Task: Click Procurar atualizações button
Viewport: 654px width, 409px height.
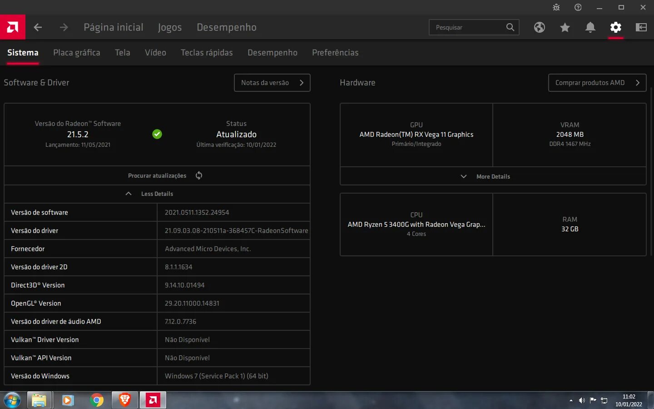Action: [157, 175]
